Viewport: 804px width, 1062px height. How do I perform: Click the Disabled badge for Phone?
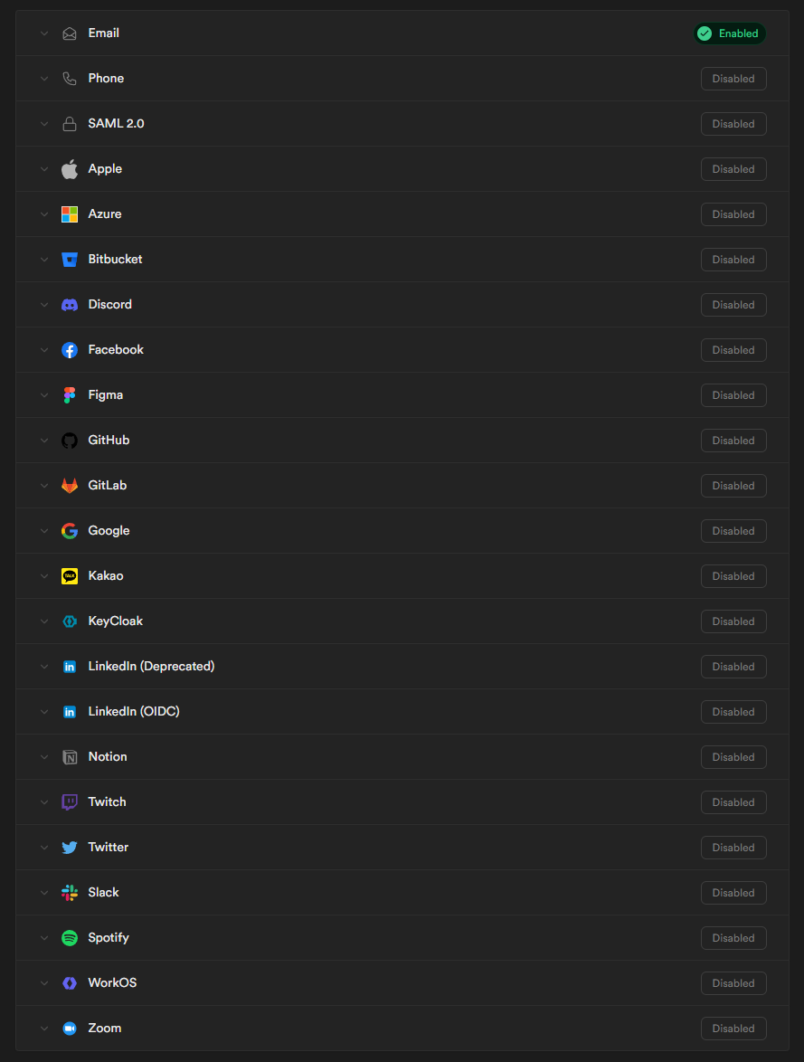coord(733,79)
